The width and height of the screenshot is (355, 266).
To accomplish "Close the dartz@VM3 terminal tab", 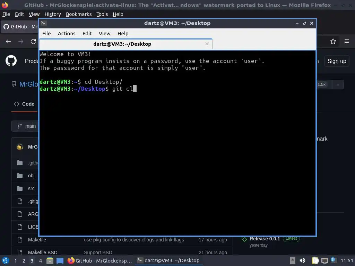I will [207, 44].
